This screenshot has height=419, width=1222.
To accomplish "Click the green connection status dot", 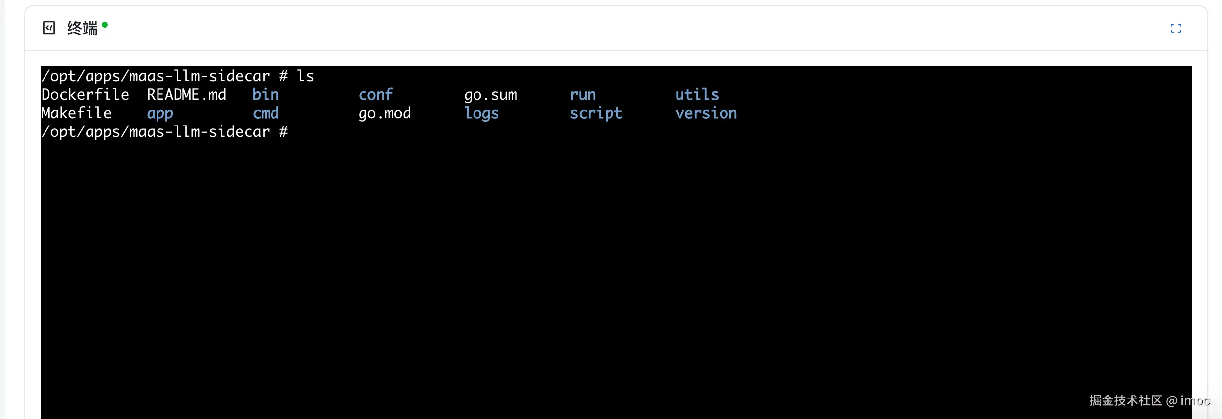I will [x=105, y=25].
